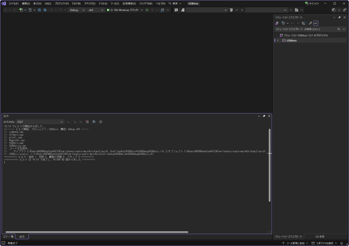Click リポジトリの選択 in status bar

324,243
